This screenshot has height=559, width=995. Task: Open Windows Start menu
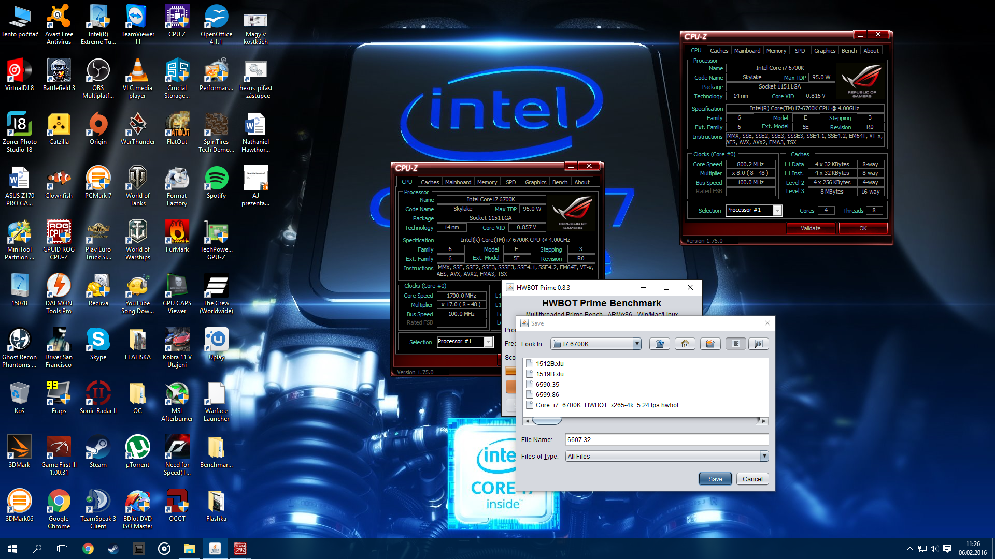click(x=12, y=549)
